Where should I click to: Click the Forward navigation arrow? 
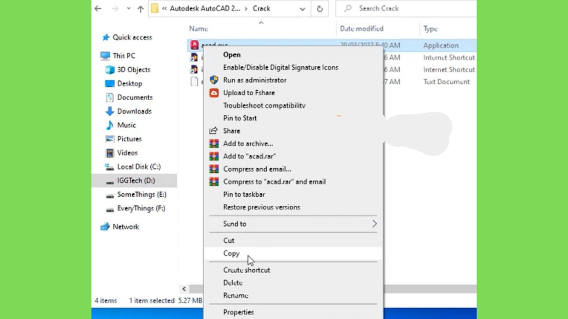pos(115,8)
